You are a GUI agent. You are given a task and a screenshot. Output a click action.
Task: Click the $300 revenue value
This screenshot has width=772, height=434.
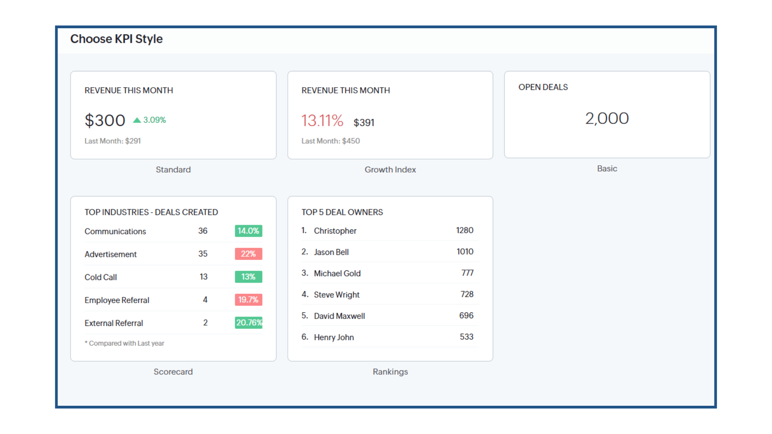coord(105,121)
